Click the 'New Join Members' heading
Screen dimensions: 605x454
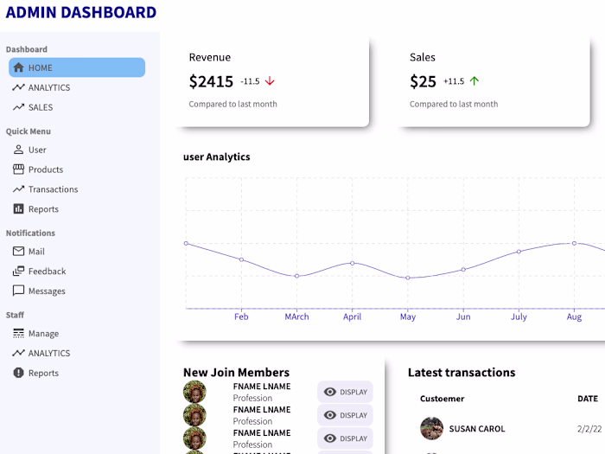[236, 372]
